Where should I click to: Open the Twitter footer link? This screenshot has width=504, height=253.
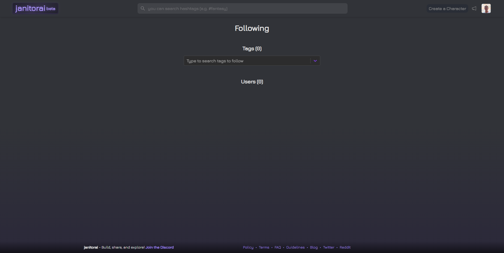[329, 247]
